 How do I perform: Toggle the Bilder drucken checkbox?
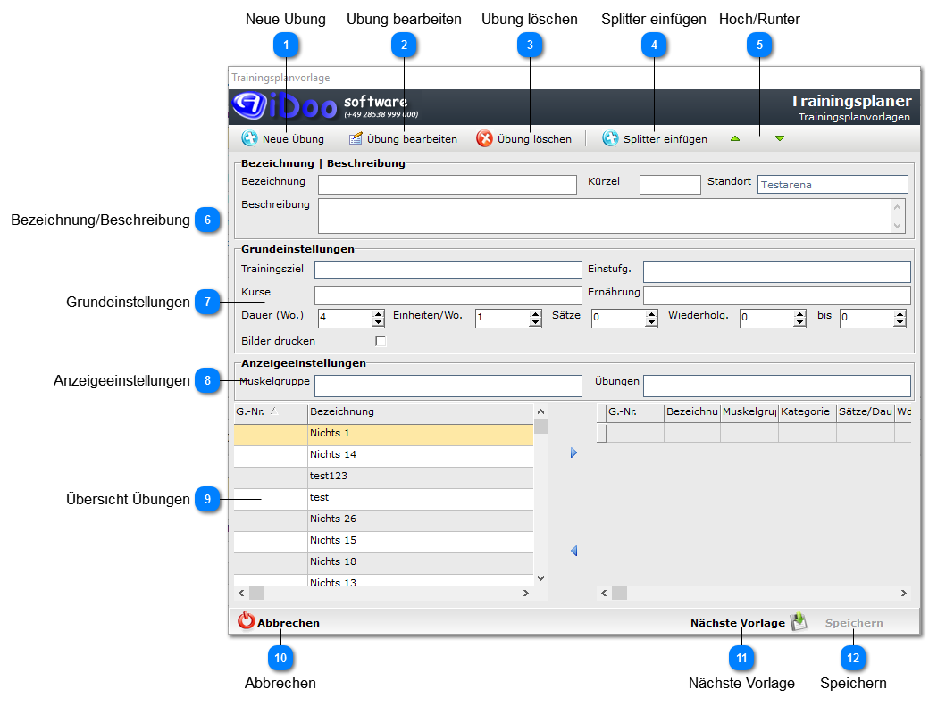(x=381, y=341)
